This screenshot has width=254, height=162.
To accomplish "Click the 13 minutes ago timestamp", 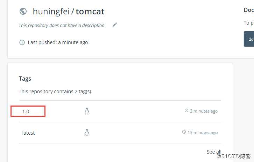I will [202, 133].
